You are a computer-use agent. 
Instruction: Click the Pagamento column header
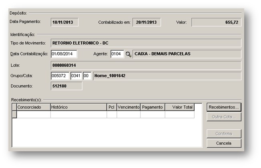click(153, 107)
